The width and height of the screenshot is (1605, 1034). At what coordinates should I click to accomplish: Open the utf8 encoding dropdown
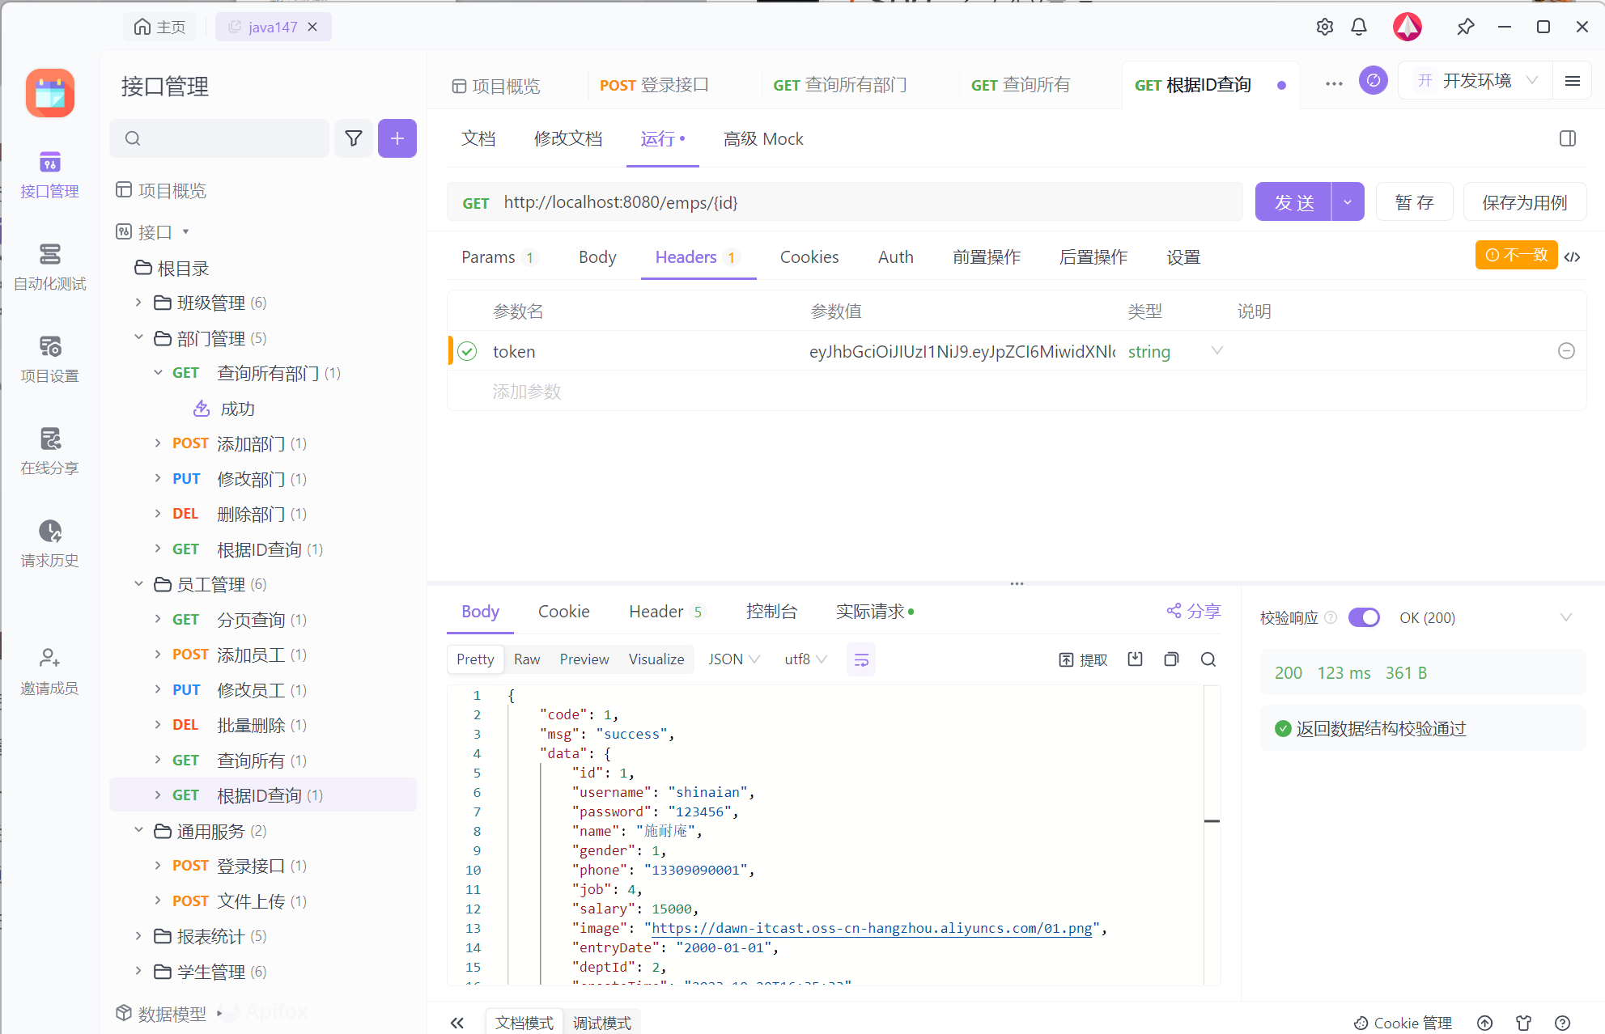point(805,659)
